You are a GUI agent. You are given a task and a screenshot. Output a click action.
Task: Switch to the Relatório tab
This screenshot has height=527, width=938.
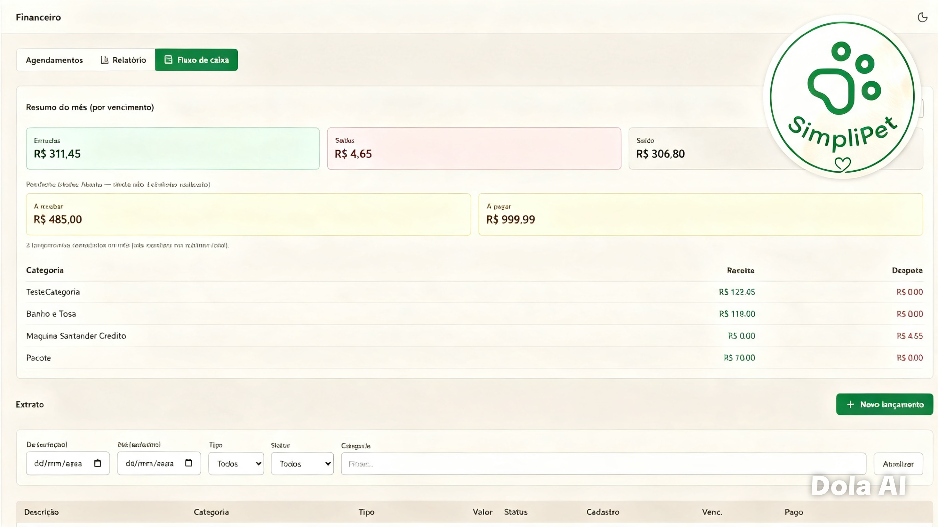click(123, 60)
